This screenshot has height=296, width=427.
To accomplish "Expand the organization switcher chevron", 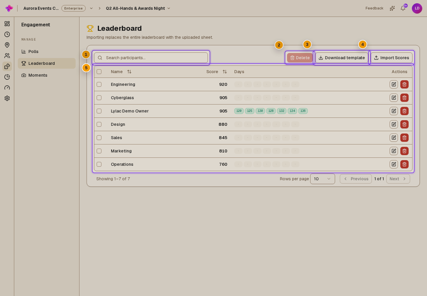I will pos(91,8).
